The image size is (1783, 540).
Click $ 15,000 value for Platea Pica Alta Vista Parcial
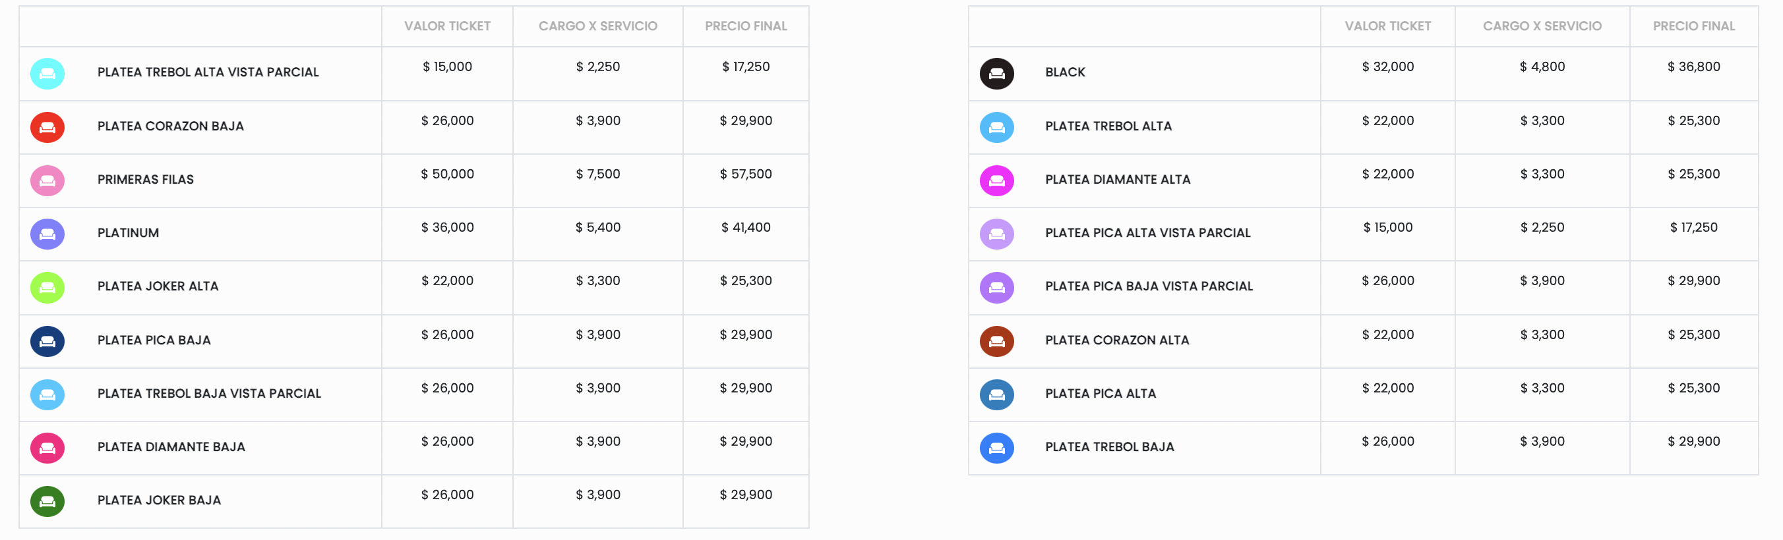point(1388,227)
